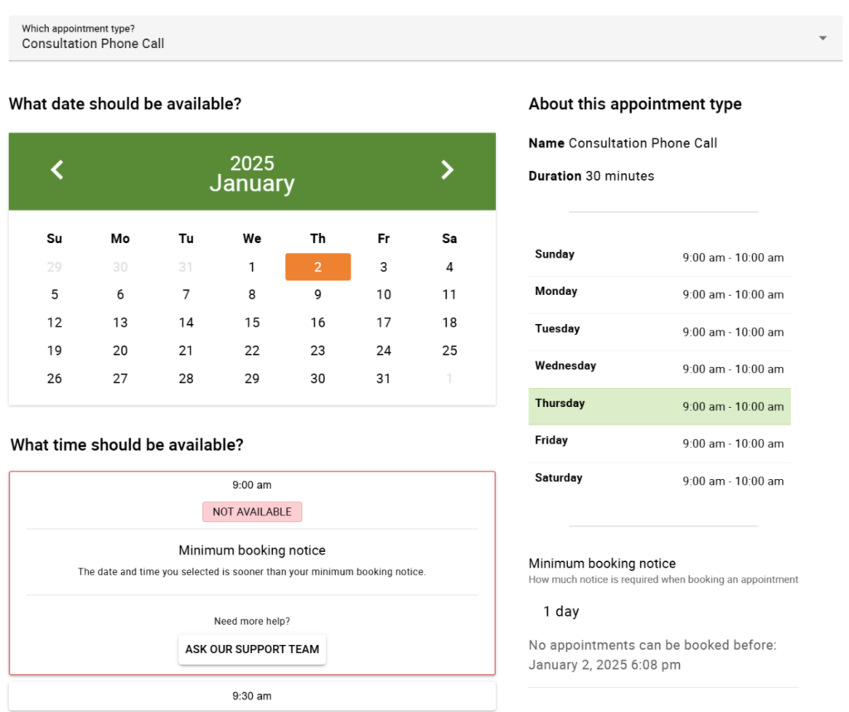The width and height of the screenshot is (849, 712).
Task: Select January 7 in the calendar
Action: (x=186, y=294)
